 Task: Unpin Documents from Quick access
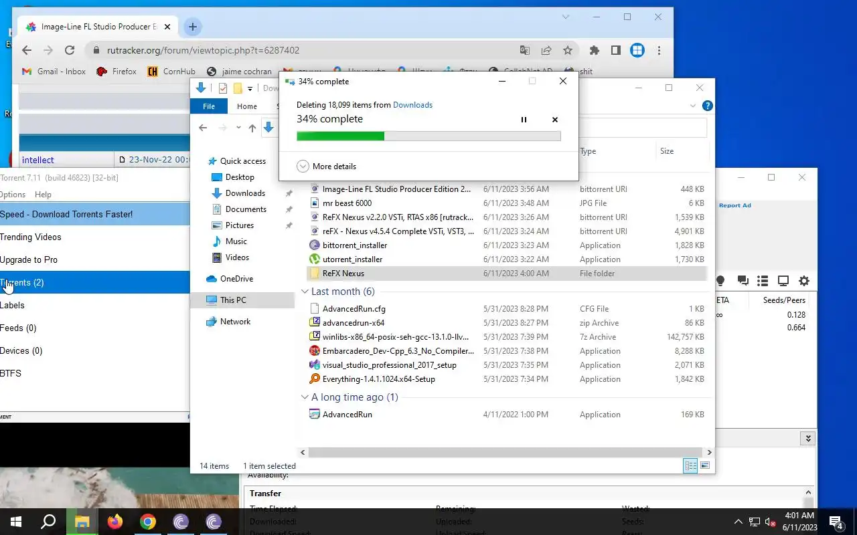click(289, 209)
